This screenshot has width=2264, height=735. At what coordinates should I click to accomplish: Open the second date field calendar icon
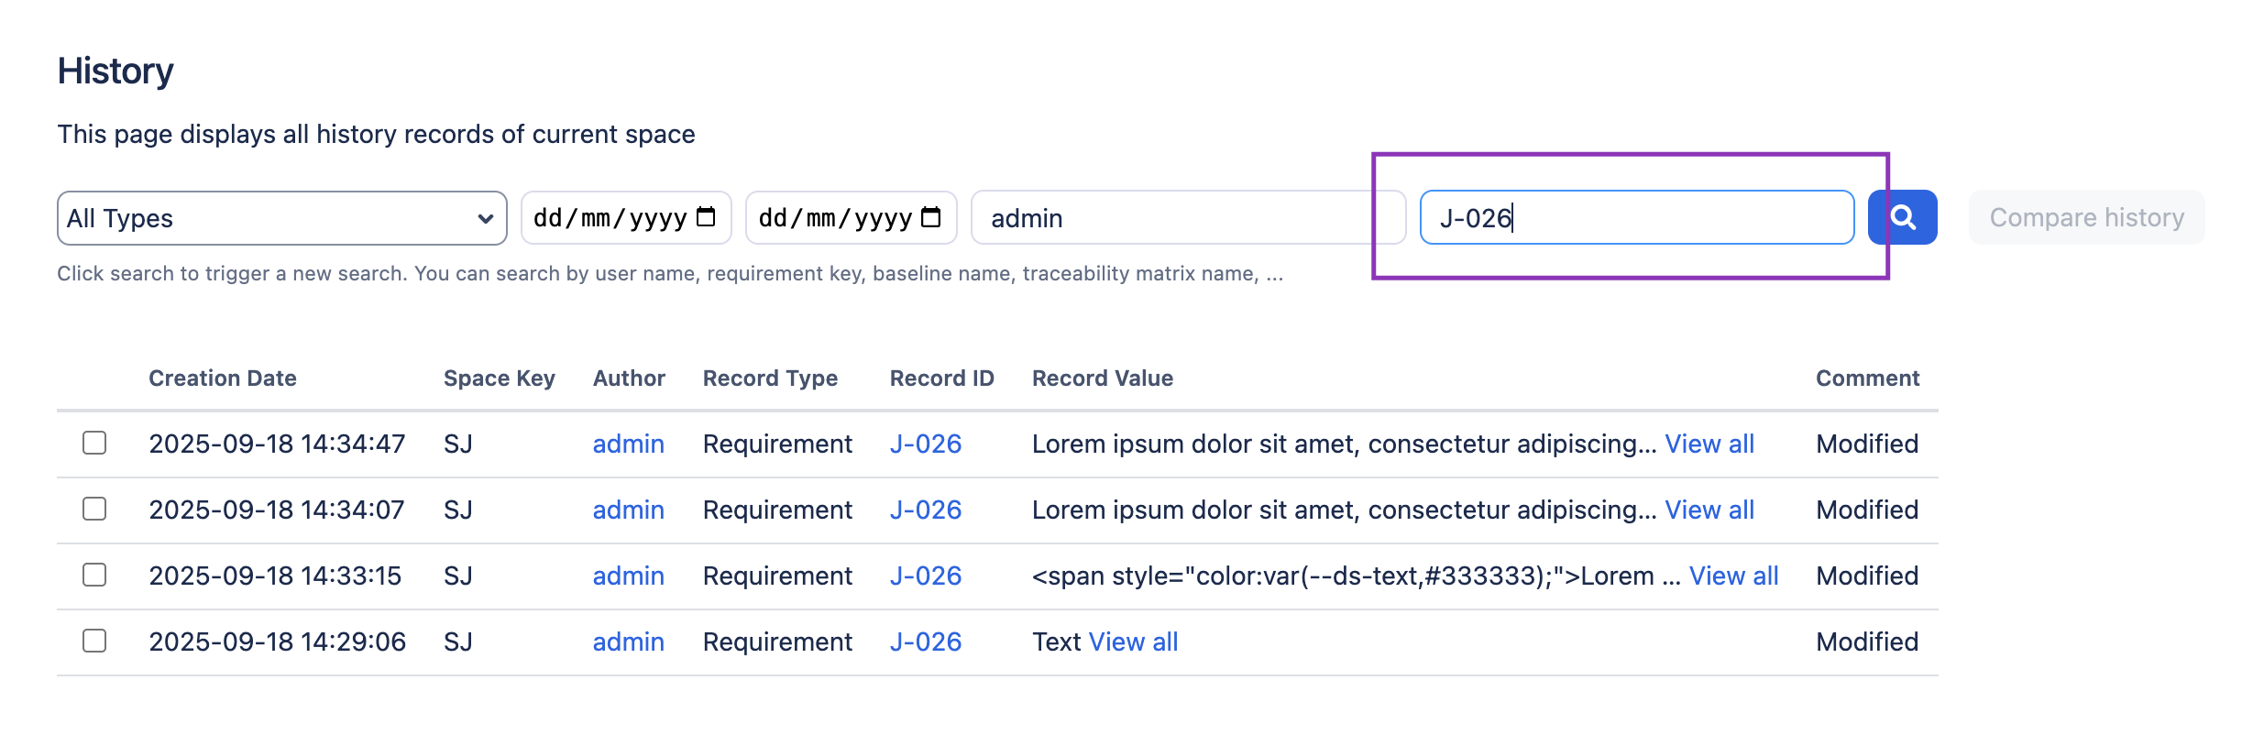click(x=930, y=217)
